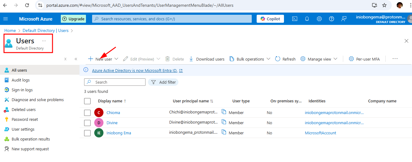Open the ellipsis next to Users title
Image resolution: width=412 pixels, height=162 pixels.
coord(44,41)
